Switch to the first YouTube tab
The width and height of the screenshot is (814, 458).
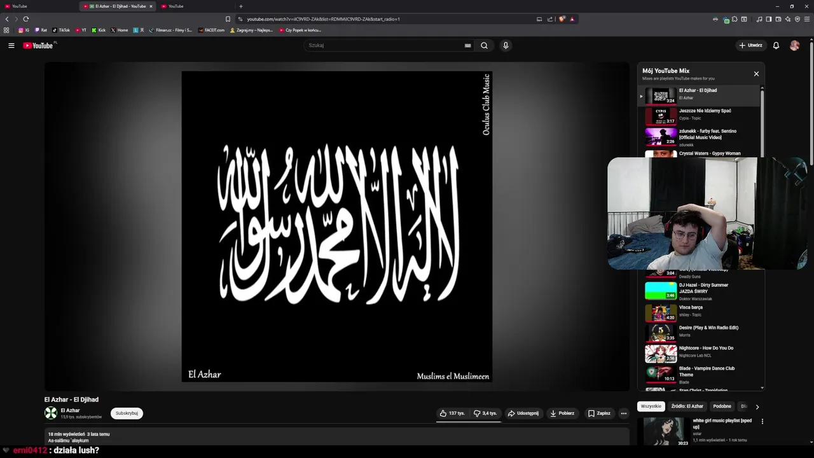click(x=38, y=6)
